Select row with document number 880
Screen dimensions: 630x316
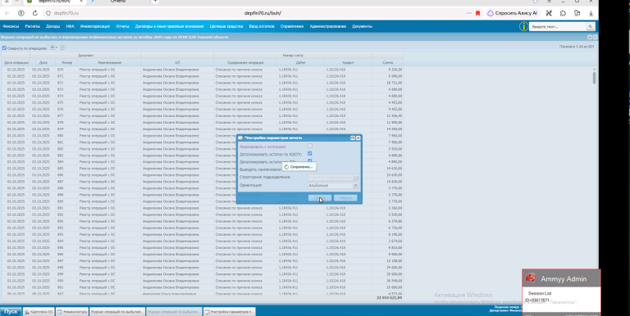[202, 136]
